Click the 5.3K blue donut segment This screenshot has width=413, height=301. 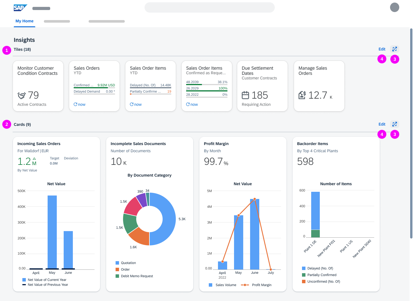click(x=169, y=219)
